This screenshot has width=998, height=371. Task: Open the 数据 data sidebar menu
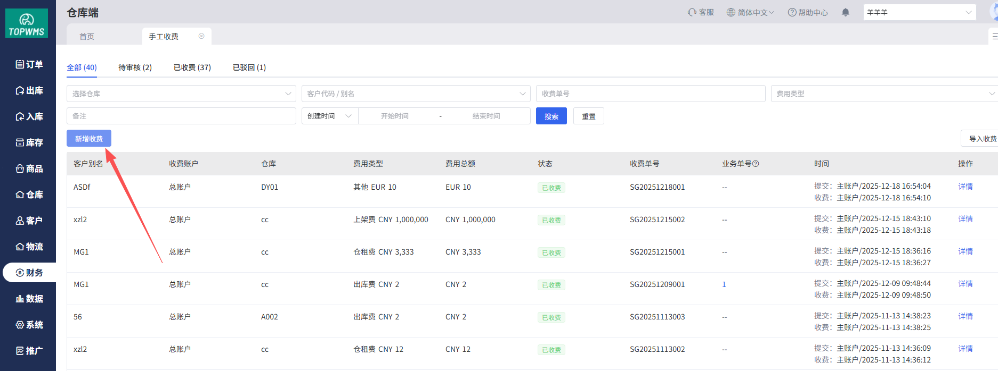point(29,299)
